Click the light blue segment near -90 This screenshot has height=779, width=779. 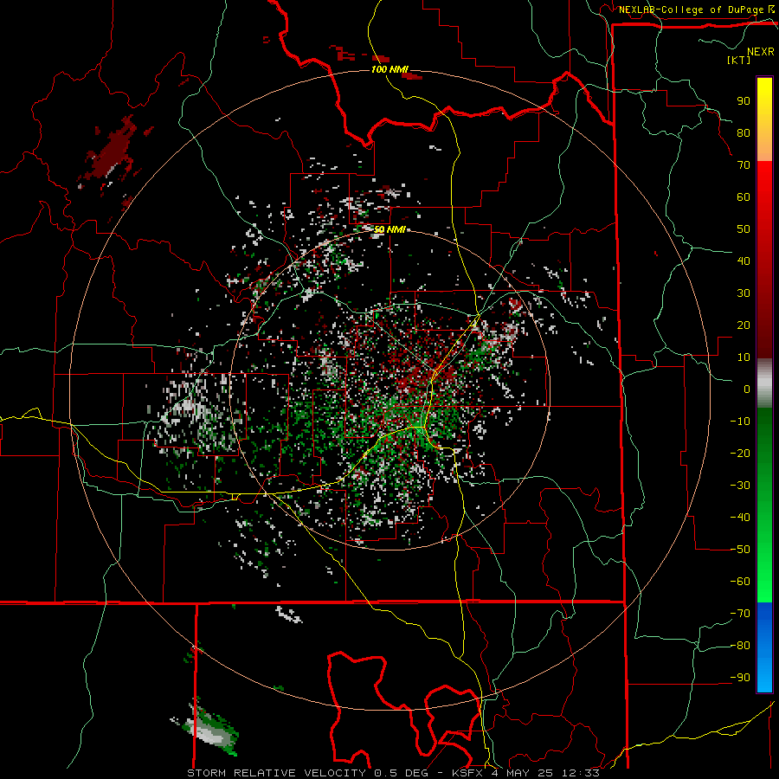tap(764, 676)
